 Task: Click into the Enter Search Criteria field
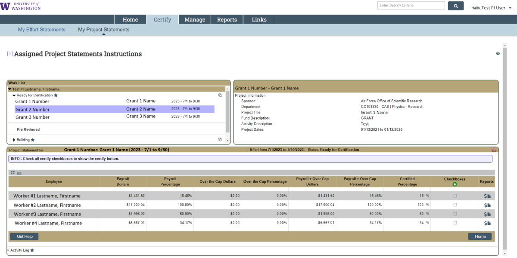pos(411,6)
